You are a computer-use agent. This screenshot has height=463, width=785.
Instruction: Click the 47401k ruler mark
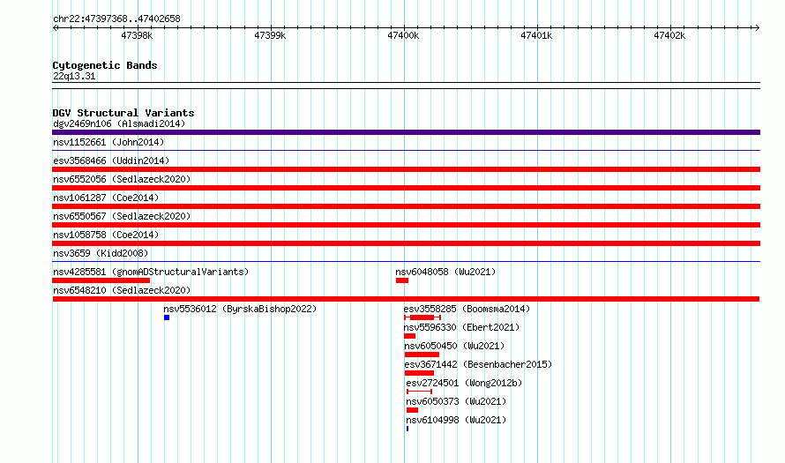(536, 35)
